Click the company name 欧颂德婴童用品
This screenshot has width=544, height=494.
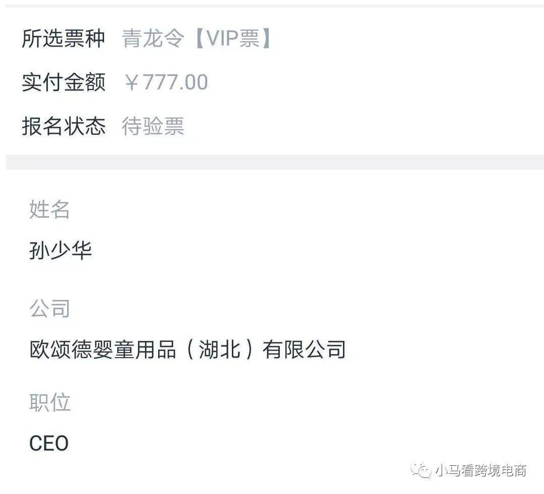[103, 350]
